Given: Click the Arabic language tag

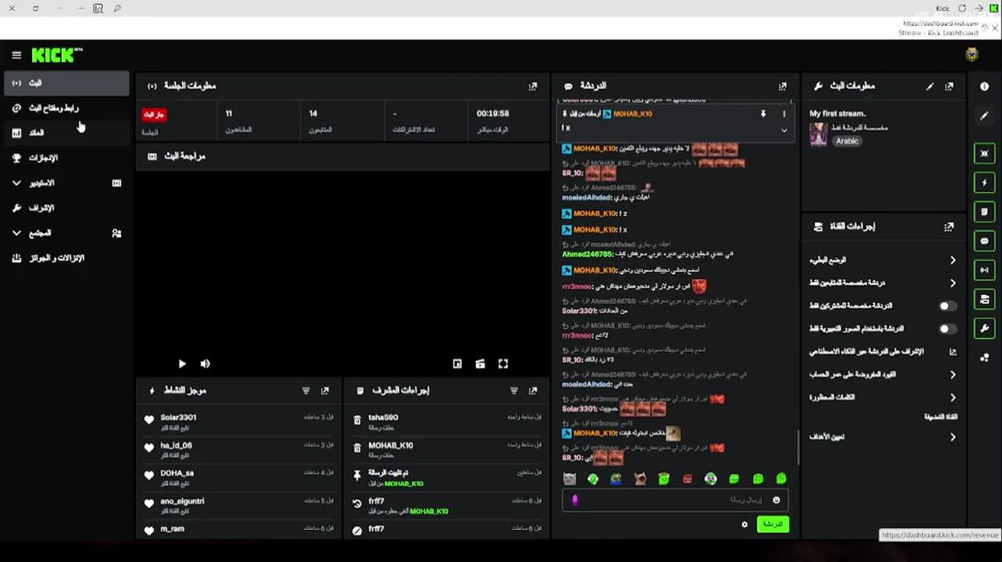Looking at the screenshot, I should coord(847,141).
